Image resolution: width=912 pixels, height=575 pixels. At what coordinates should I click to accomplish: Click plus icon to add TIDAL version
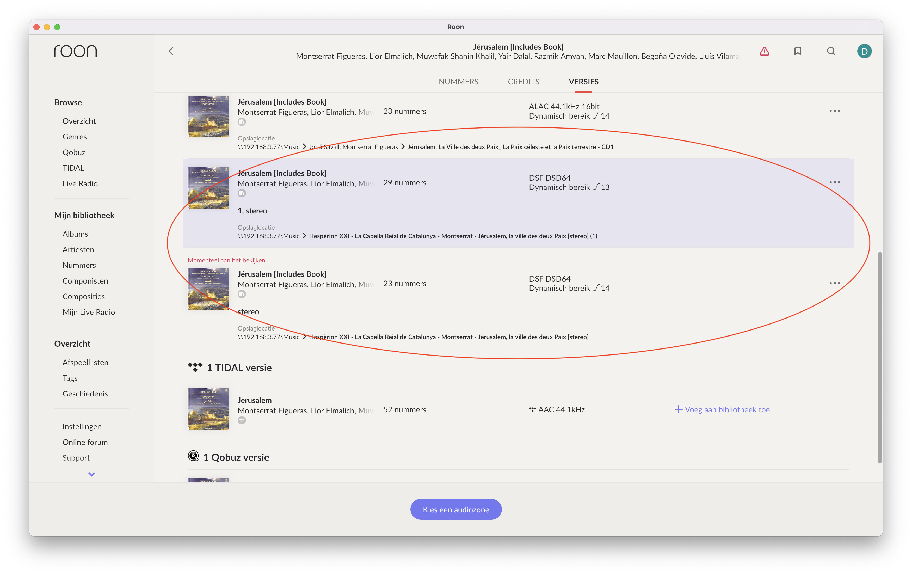(678, 409)
